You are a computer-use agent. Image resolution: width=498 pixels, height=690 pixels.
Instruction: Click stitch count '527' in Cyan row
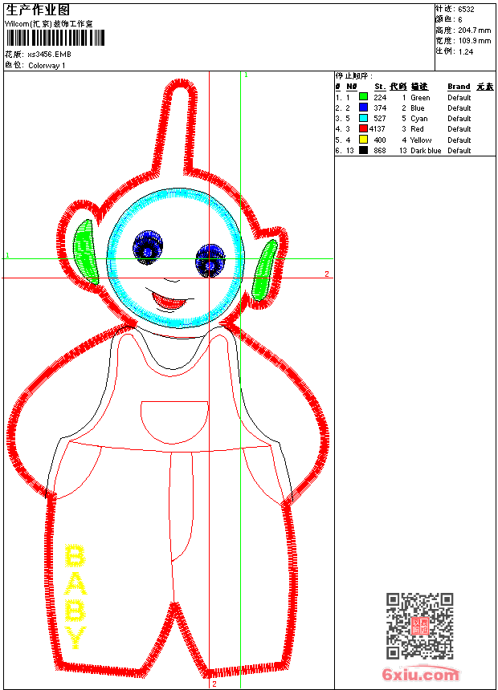point(380,119)
